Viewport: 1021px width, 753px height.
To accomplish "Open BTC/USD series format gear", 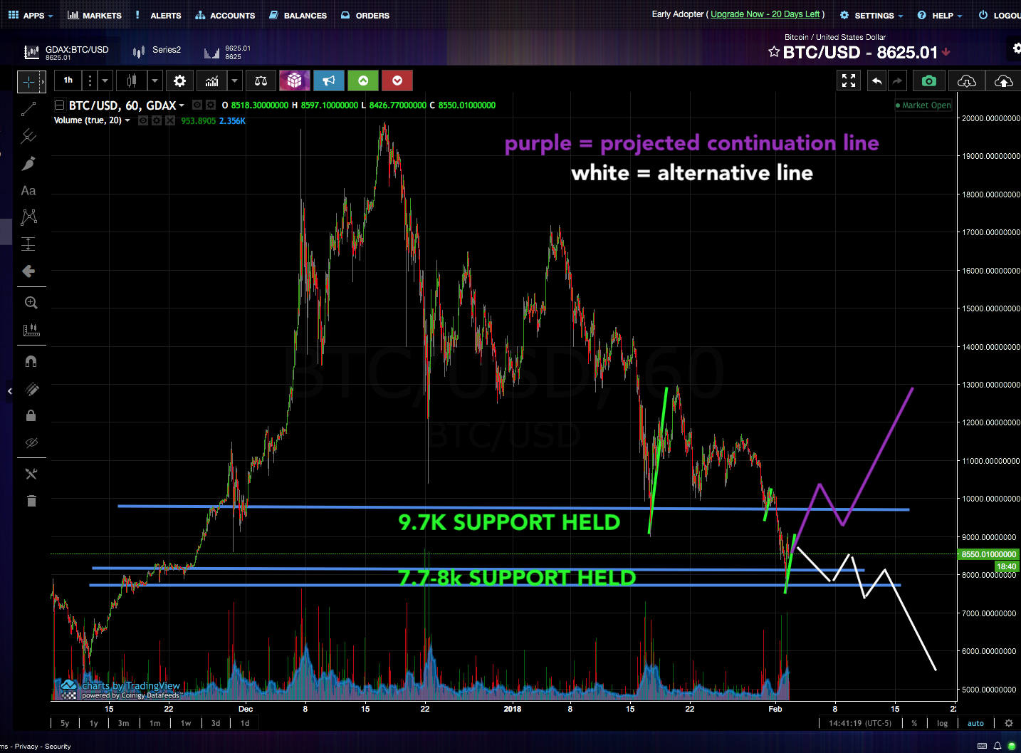I will coord(211,105).
